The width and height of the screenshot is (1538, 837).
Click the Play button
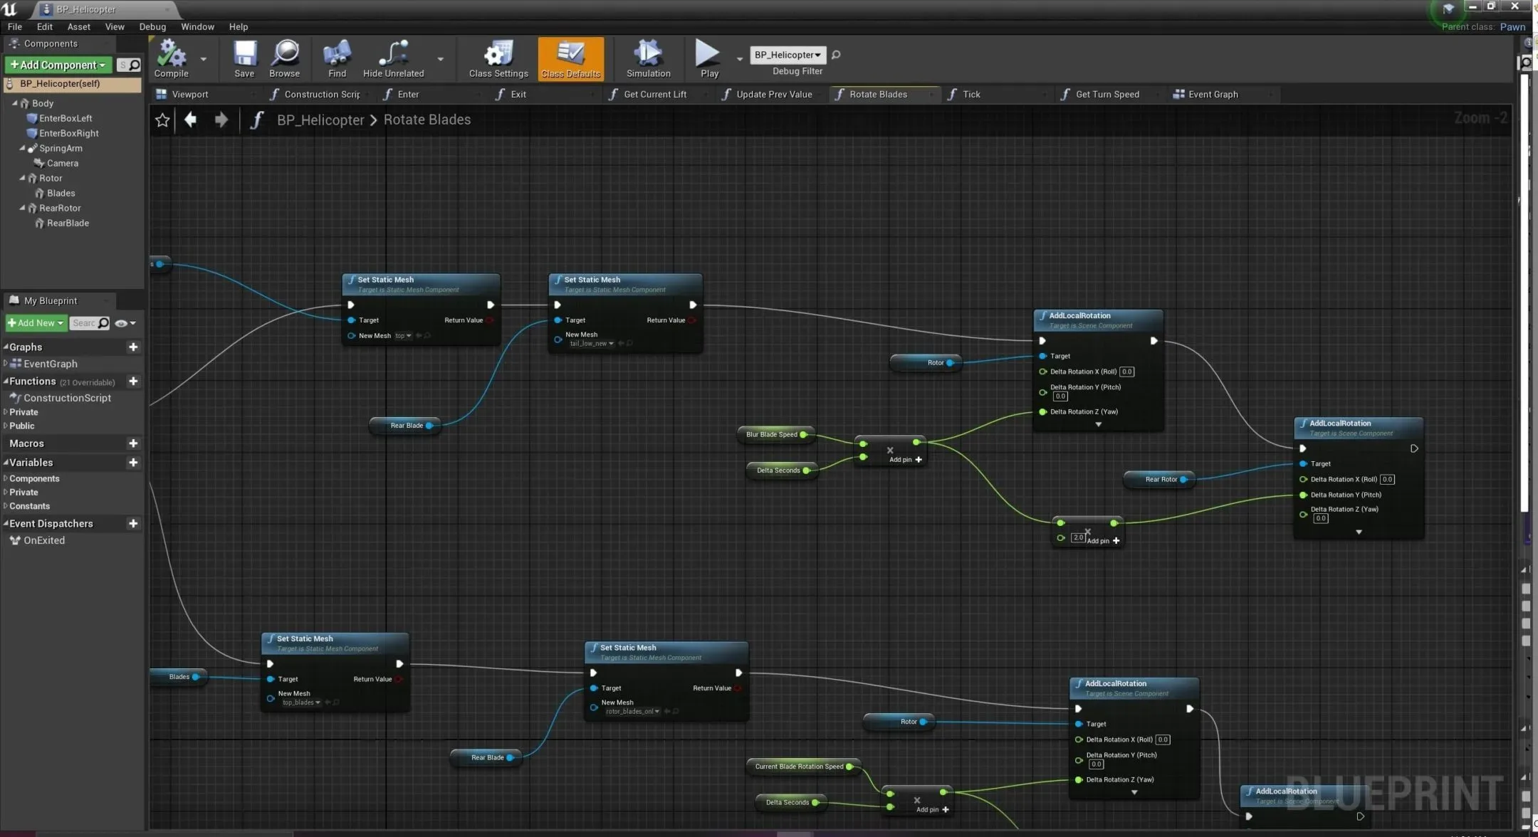click(x=708, y=58)
